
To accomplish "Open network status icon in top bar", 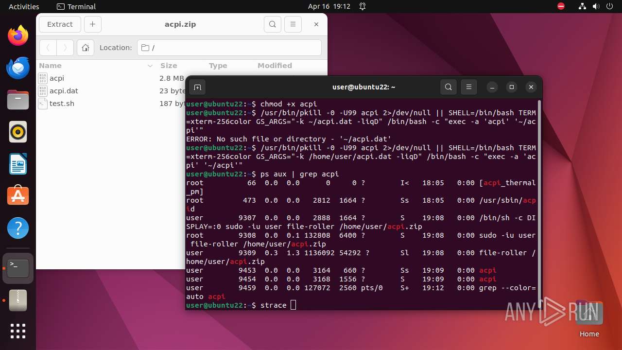I will point(582,6).
